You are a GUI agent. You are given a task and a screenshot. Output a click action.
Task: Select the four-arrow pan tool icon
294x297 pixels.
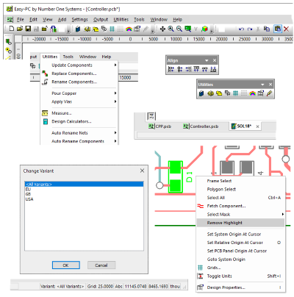(x=162, y=29)
